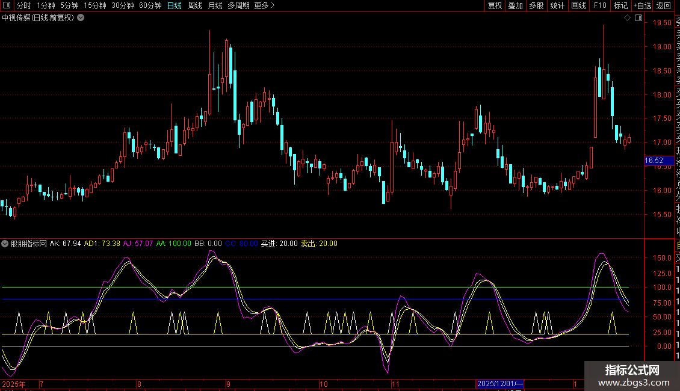Click the 返回 back button
Image resolution: width=680 pixels, height=391 pixels.
click(x=664, y=5)
